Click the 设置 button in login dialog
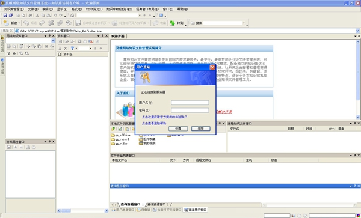Viewport: 361px width, 218px height. [178, 129]
